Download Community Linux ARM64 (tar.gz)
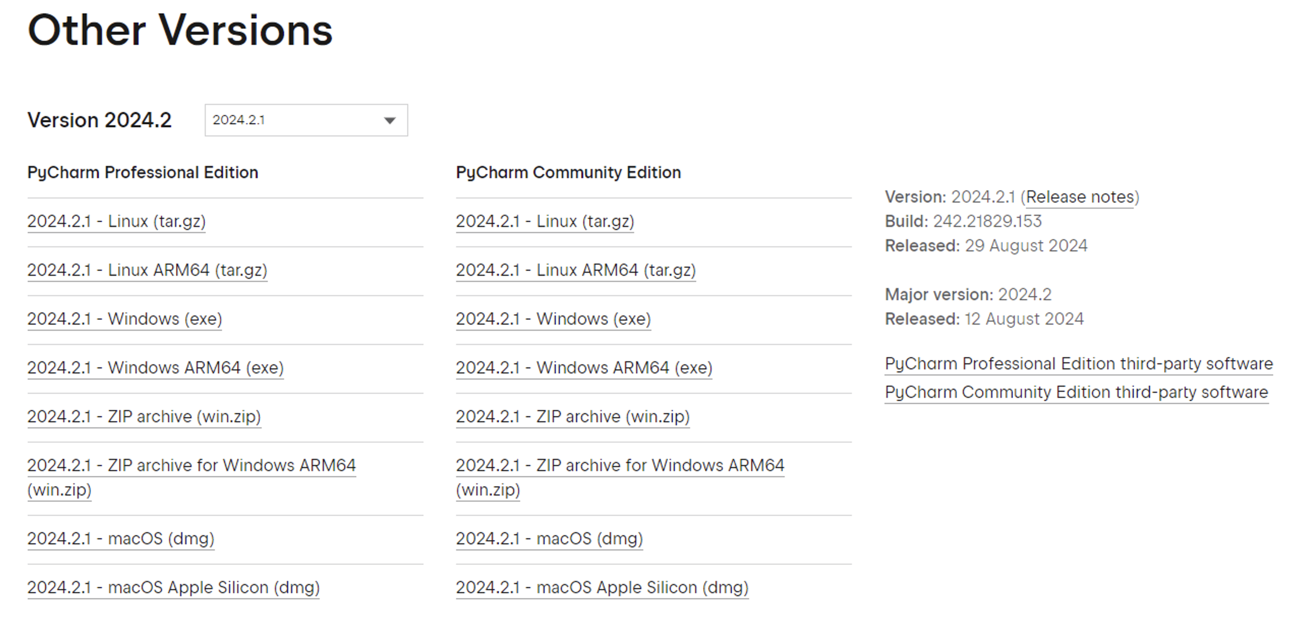 [x=576, y=270]
